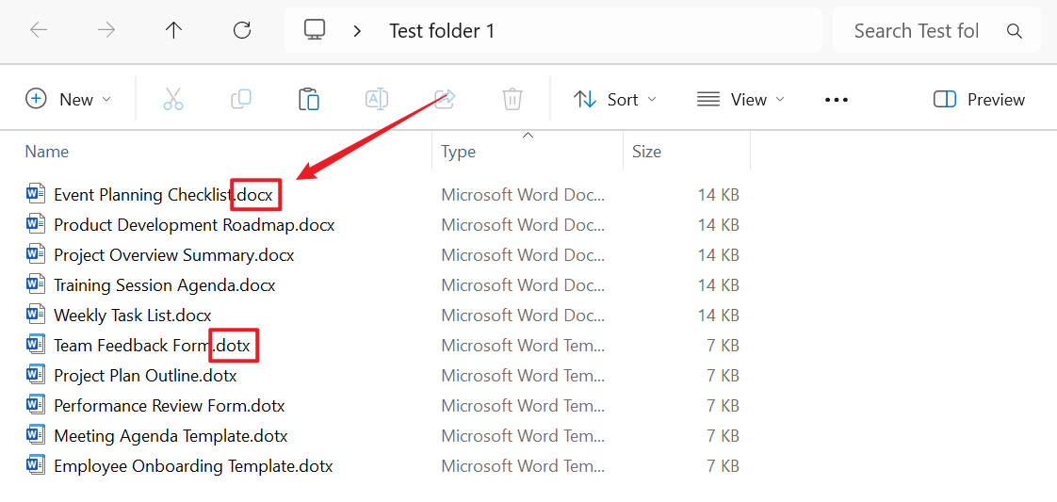Viewport: 1057px width, 502px height.
Task: Click the Cut scissors icon
Action: pos(173,99)
